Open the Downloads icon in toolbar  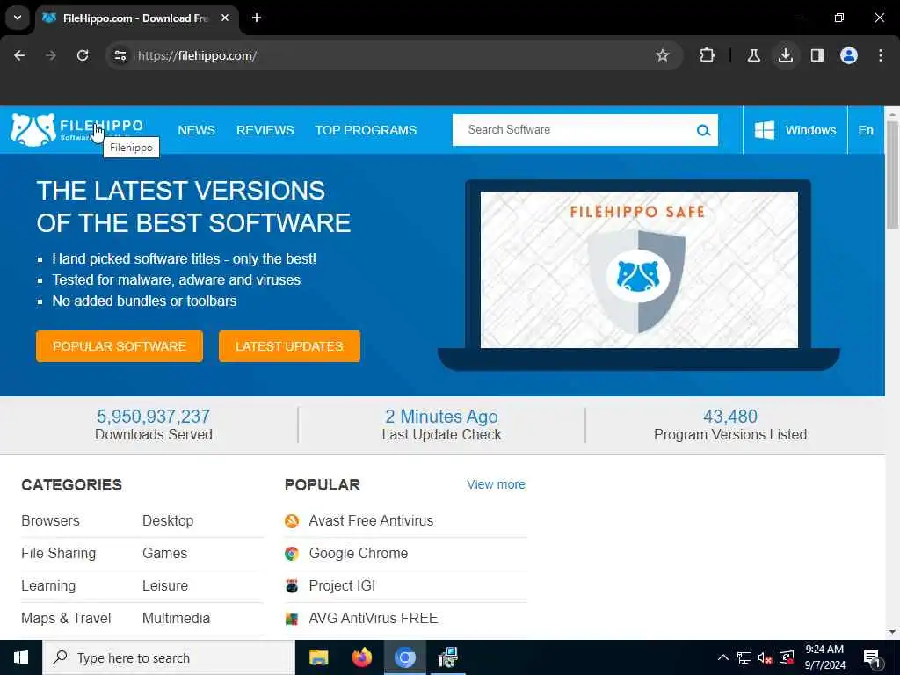point(785,55)
